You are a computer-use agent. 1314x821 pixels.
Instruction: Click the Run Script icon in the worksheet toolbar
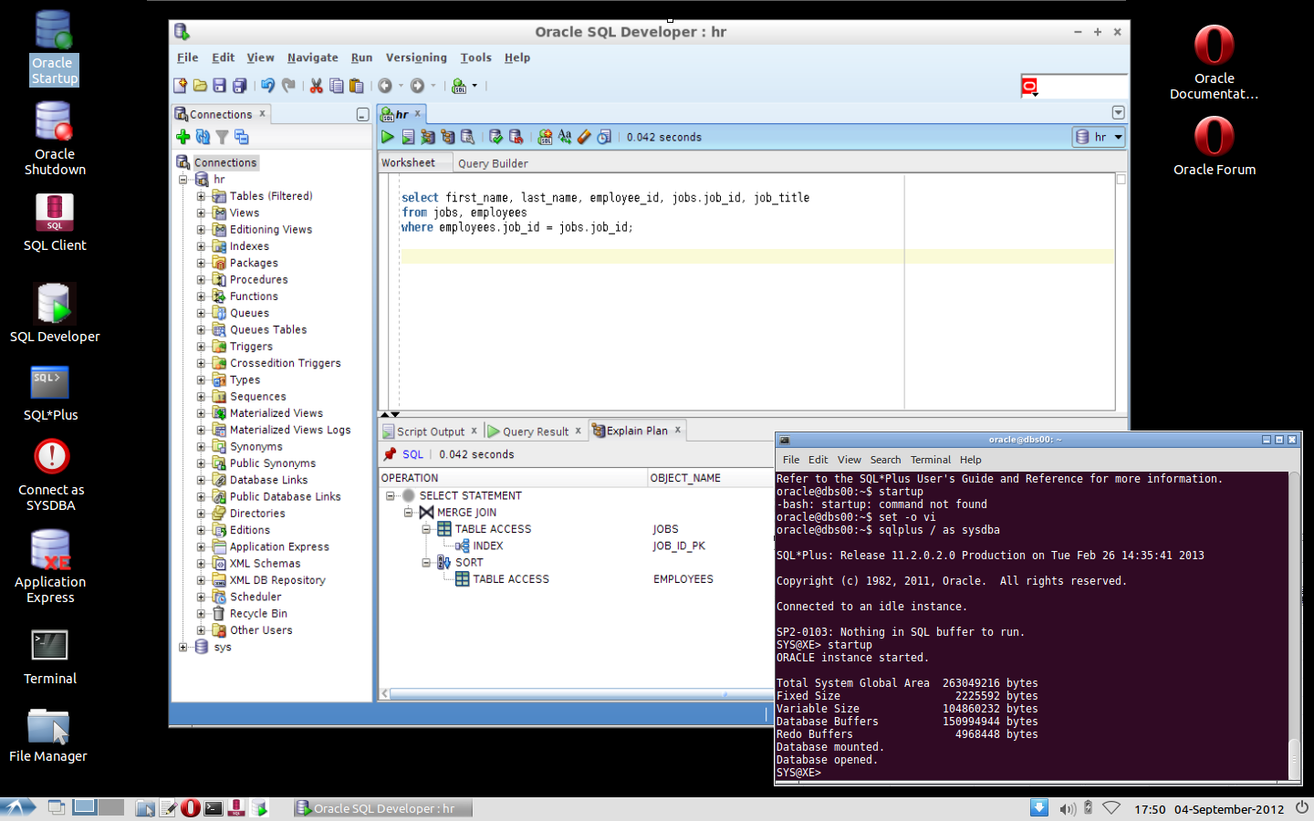[408, 137]
